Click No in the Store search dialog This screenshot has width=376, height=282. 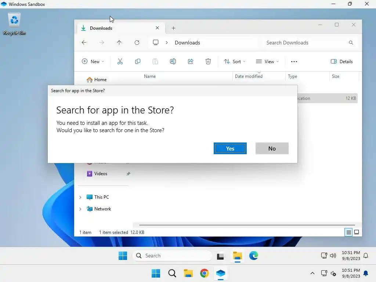click(272, 148)
